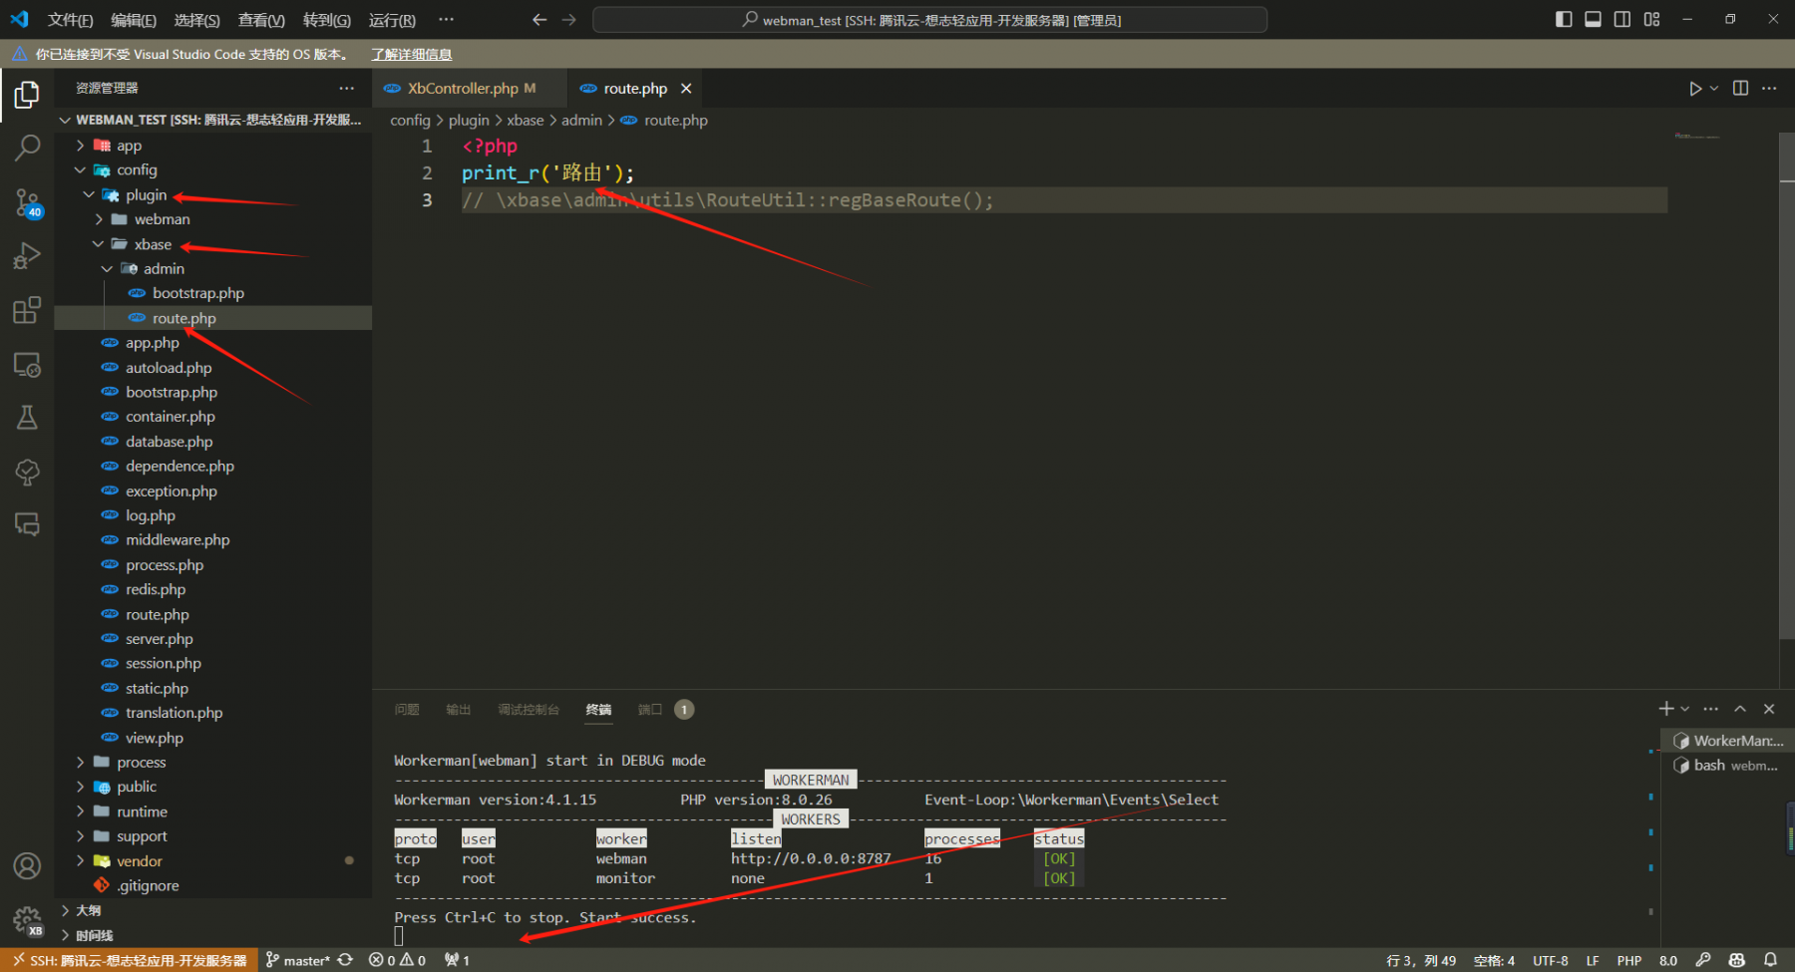Click the Run PHP file play icon
The width and height of the screenshot is (1795, 972).
[x=1695, y=89]
